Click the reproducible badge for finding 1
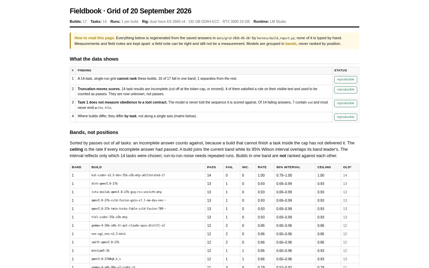 click(x=346, y=80)
